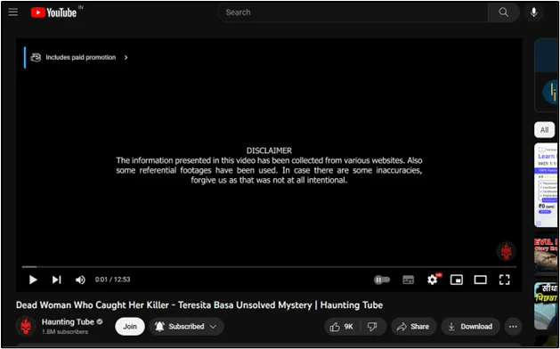This screenshot has height=349, width=560.
Task: Go to the YouTube home logo
Action: click(53, 12)
